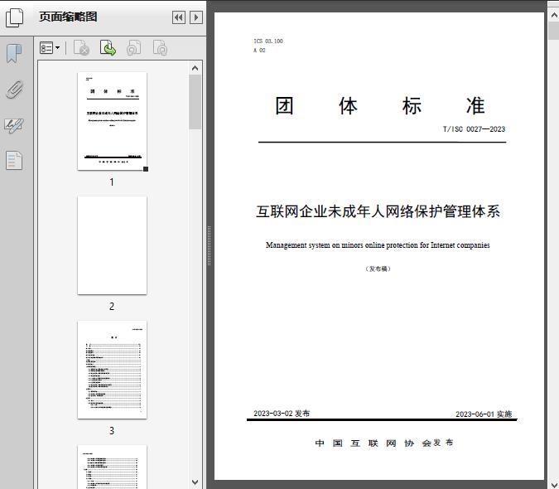Open the page thumbnails panel icon

pyautogui.click(x=15, y=18)
